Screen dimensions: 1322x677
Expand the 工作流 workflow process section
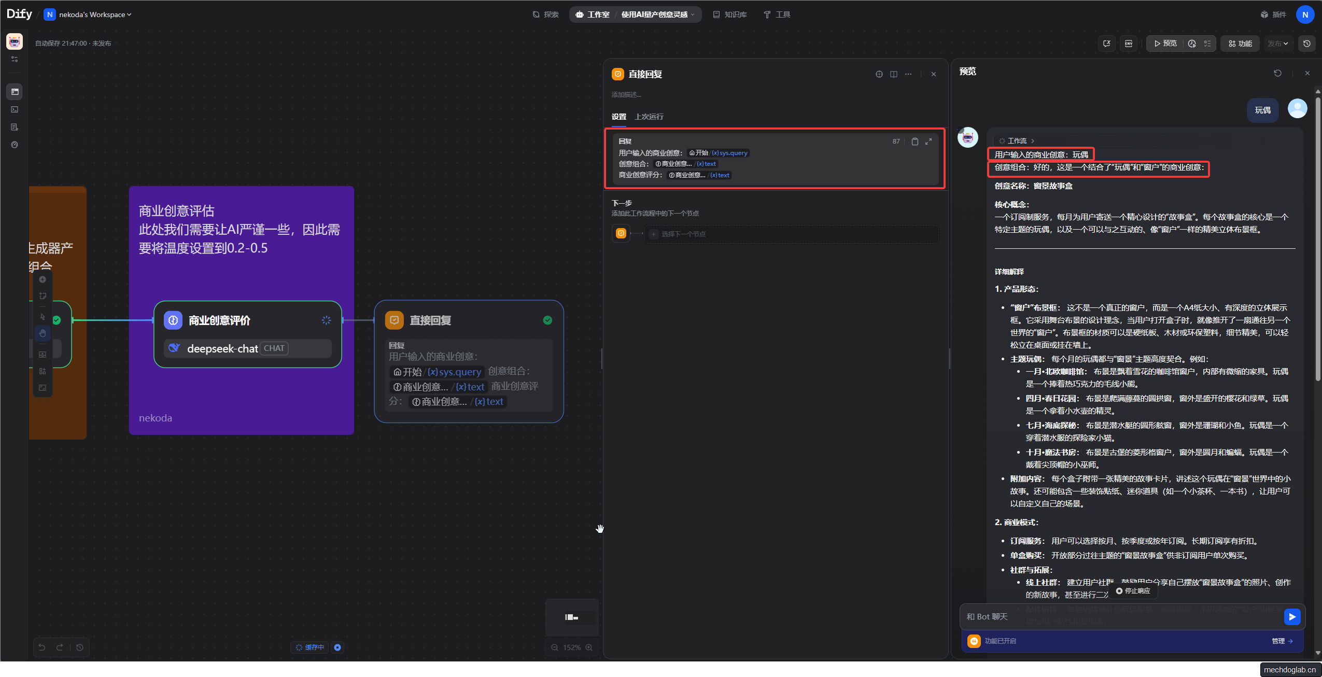click(x=1017, y=141)
